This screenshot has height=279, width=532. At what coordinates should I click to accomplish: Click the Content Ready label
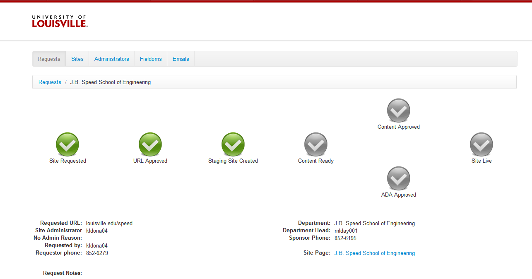point(316,161)
